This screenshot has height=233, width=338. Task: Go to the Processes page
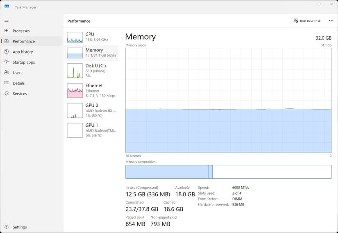32,31
